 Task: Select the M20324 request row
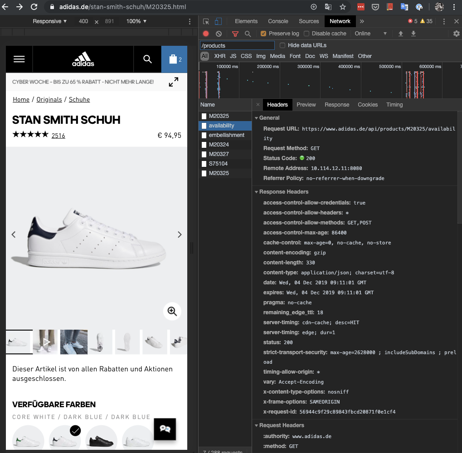click(225, 145)
